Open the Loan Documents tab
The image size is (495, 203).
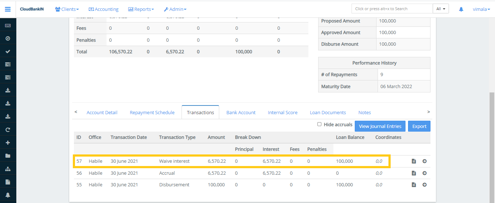pyautogui.click(x=328, y=112)
